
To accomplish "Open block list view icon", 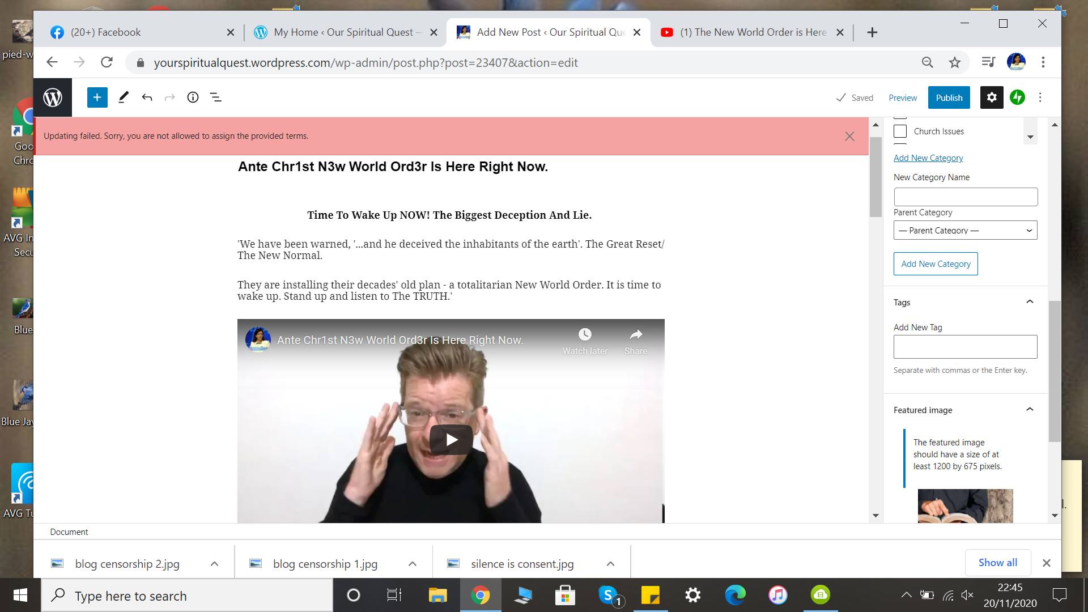I will point(216,97).
